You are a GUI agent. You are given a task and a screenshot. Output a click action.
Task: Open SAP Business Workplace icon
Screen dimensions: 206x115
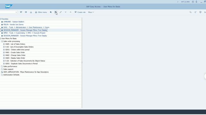pos(31,12)
